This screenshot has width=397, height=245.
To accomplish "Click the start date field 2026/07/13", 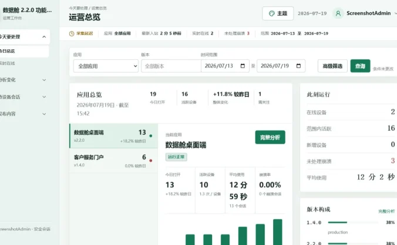I will tap(225, 66).
